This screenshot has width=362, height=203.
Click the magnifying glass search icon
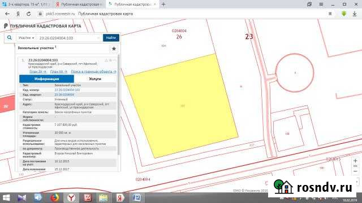(10, 38)
